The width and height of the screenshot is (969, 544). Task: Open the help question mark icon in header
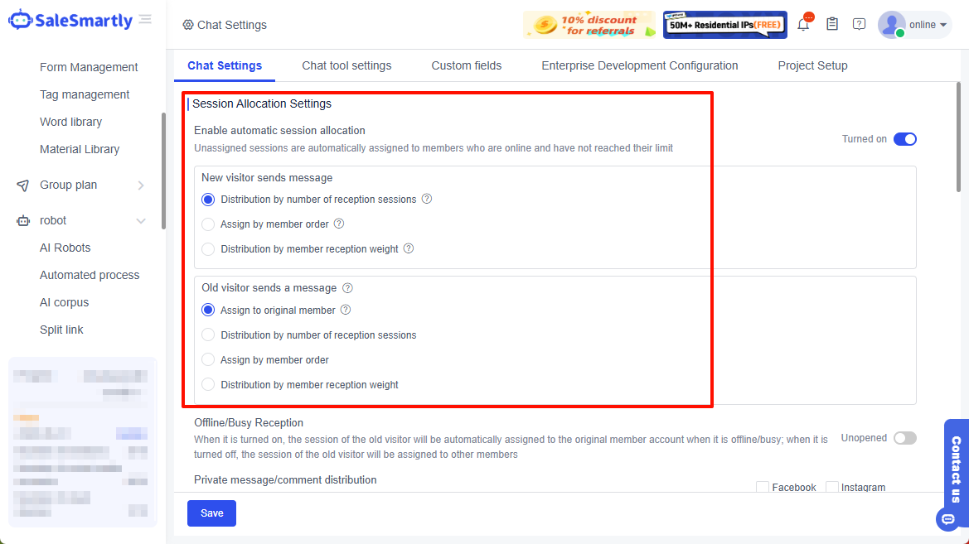click(859, 24)
